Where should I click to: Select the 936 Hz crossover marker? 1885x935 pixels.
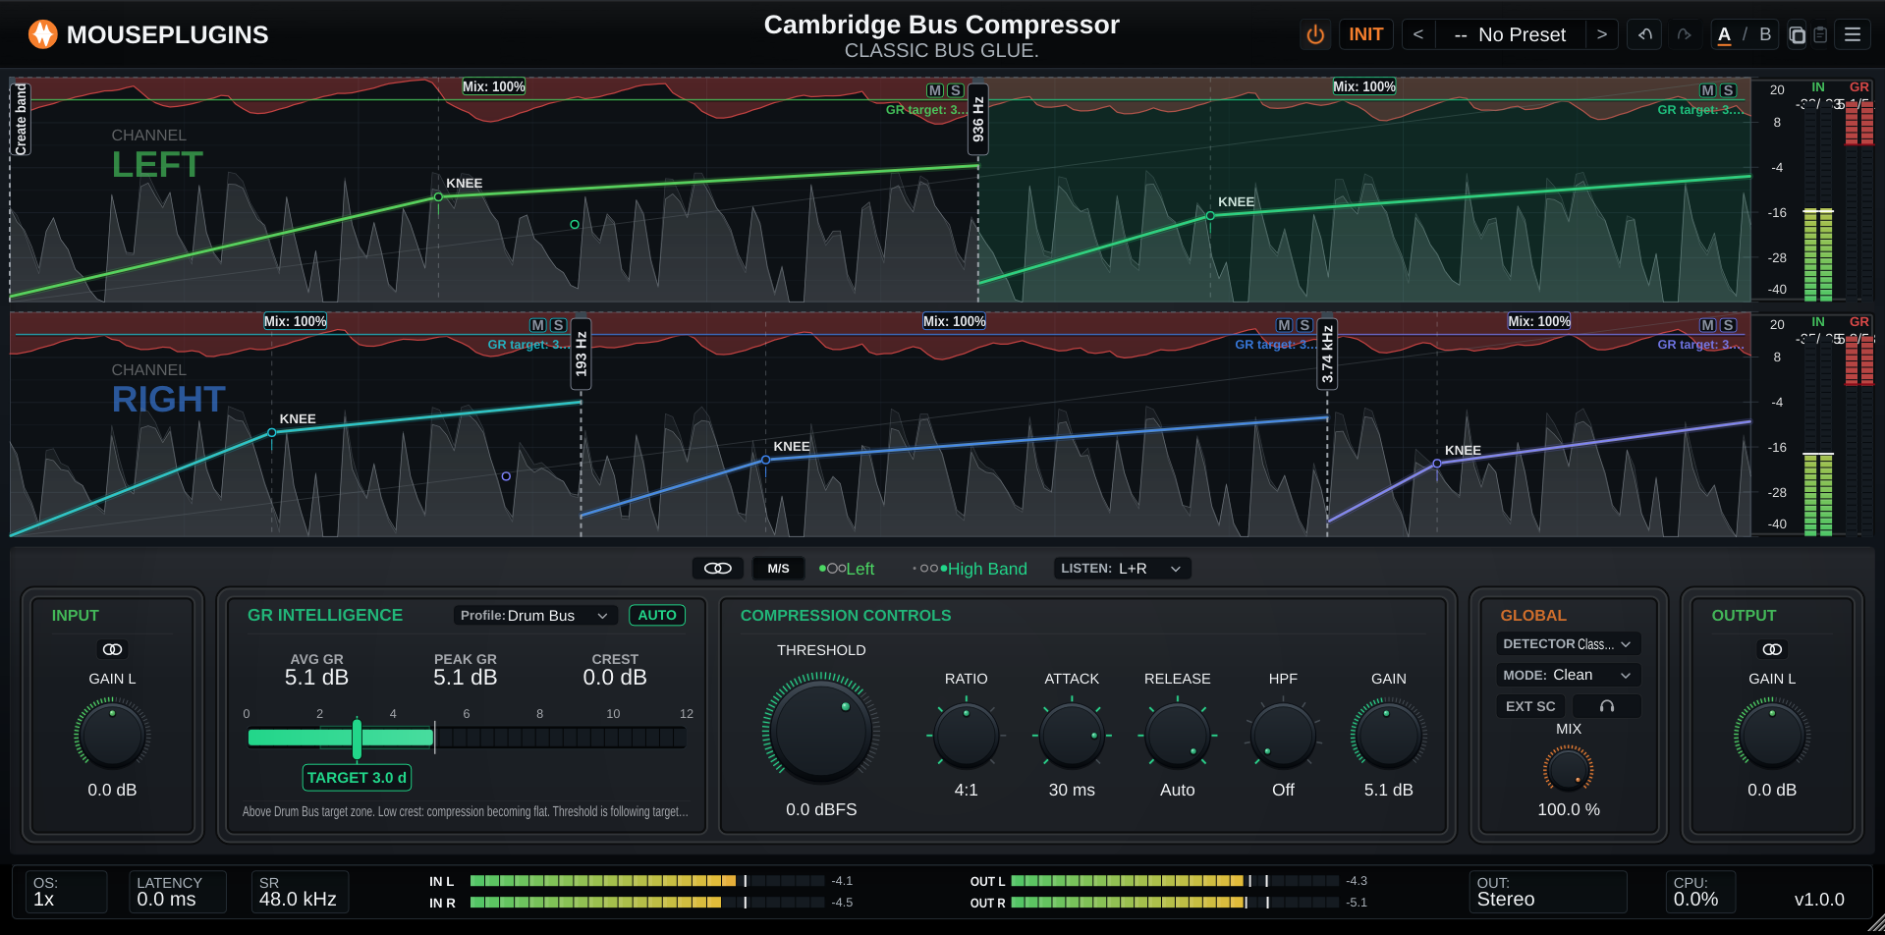coord(978,119)
